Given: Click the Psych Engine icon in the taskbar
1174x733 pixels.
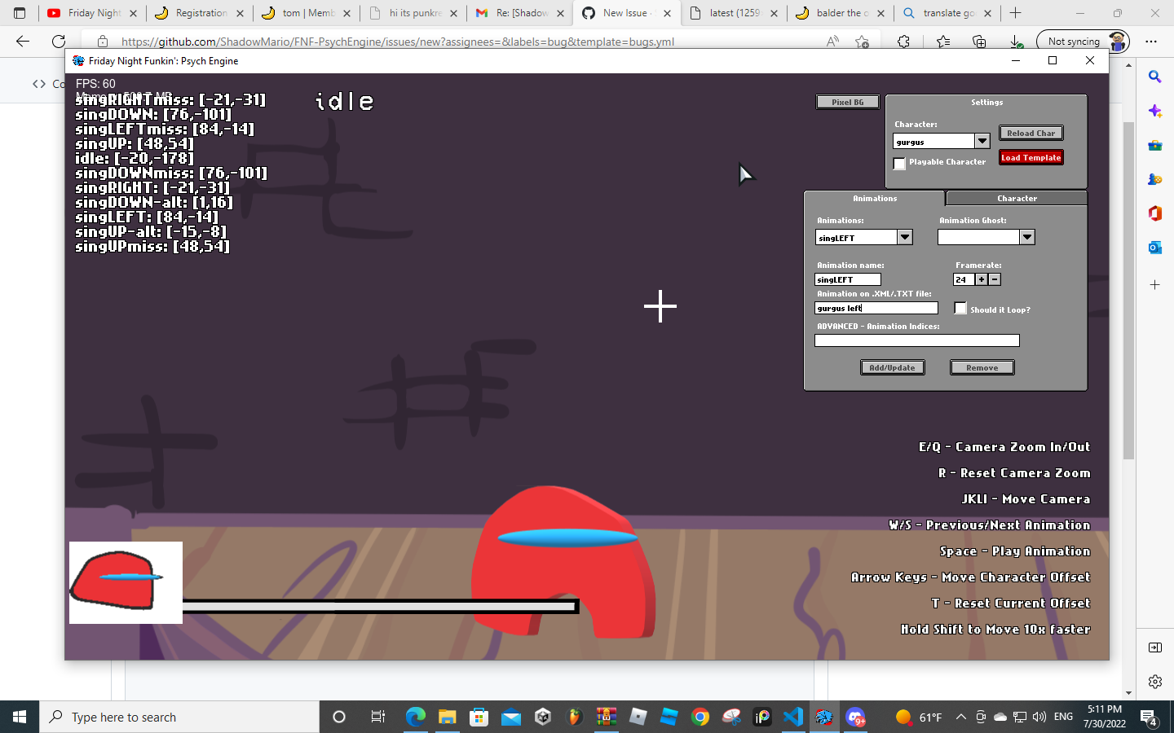Looking at the screenshot, I should (824, 717).
